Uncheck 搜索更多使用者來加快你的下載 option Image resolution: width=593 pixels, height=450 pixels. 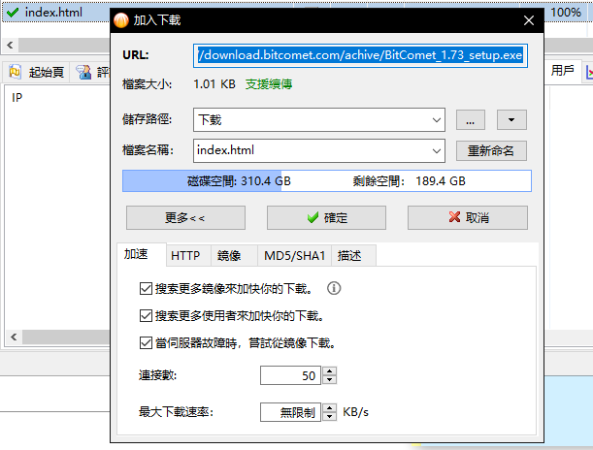147,315
